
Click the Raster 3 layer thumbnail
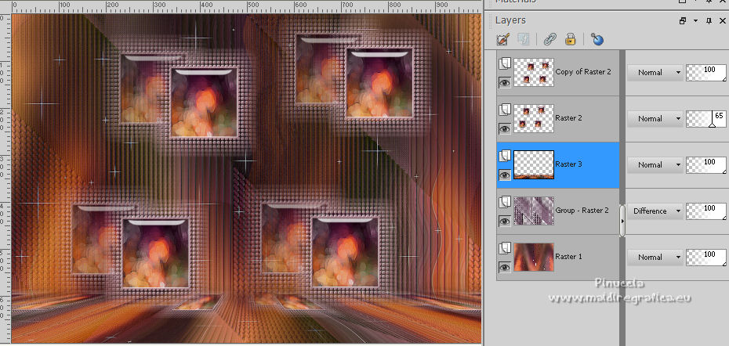pyautogui.click(x=534, y=165)
